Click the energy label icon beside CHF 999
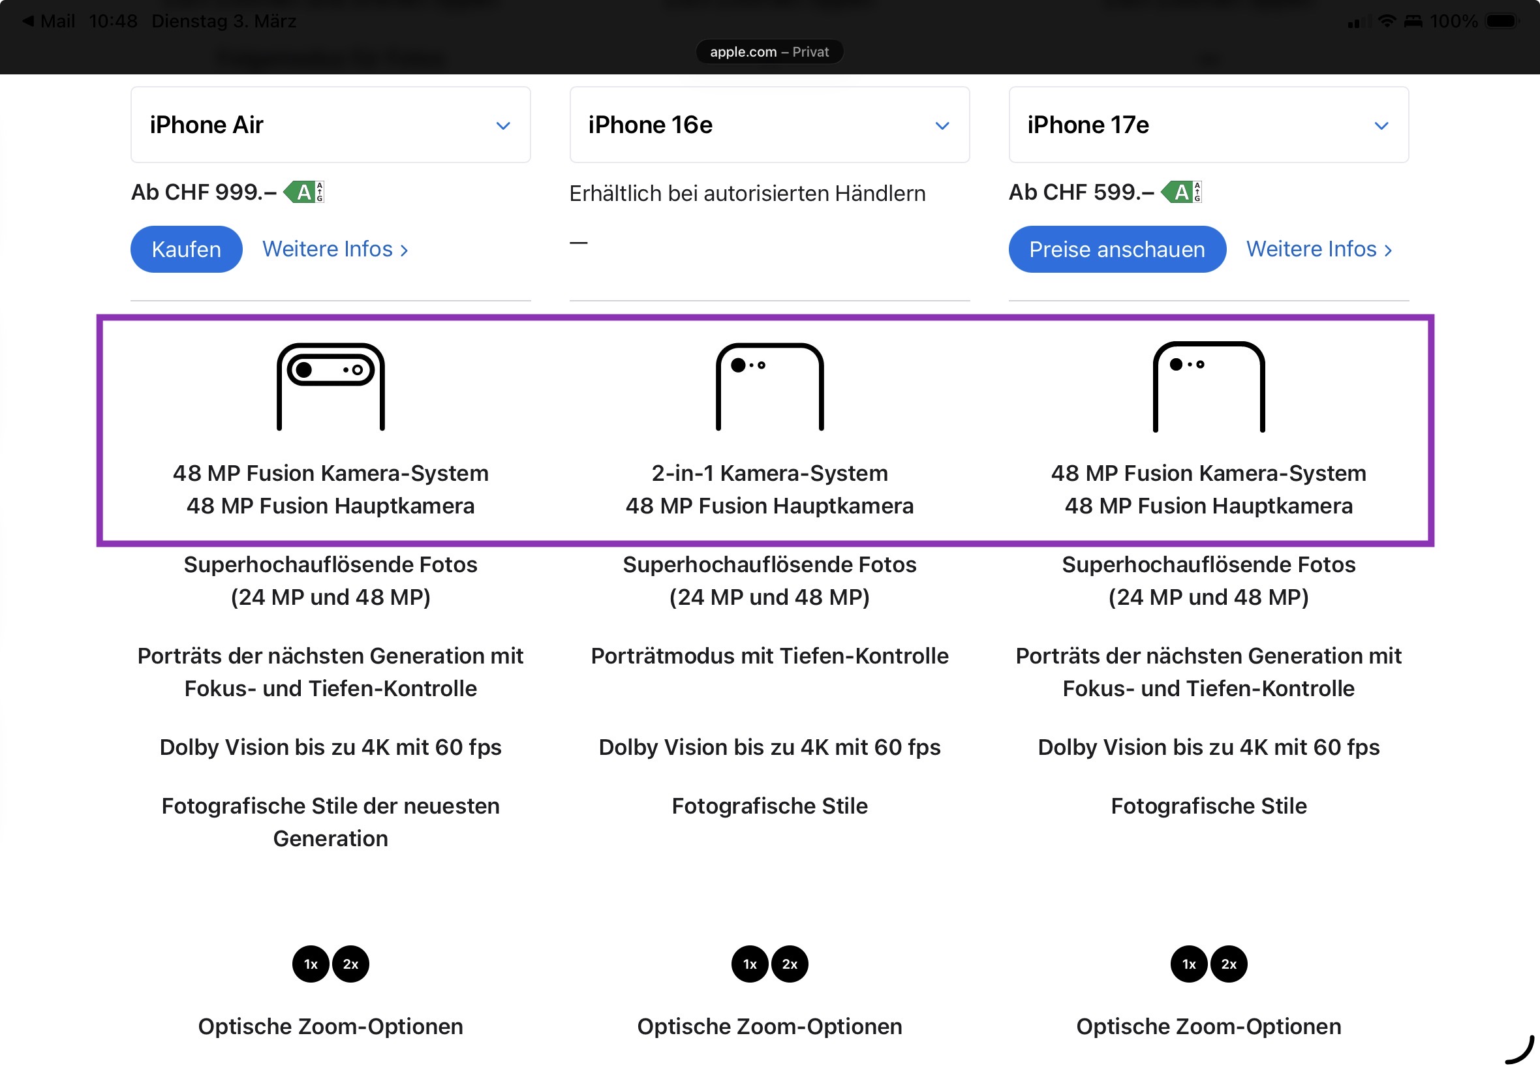 pos(304,192)
